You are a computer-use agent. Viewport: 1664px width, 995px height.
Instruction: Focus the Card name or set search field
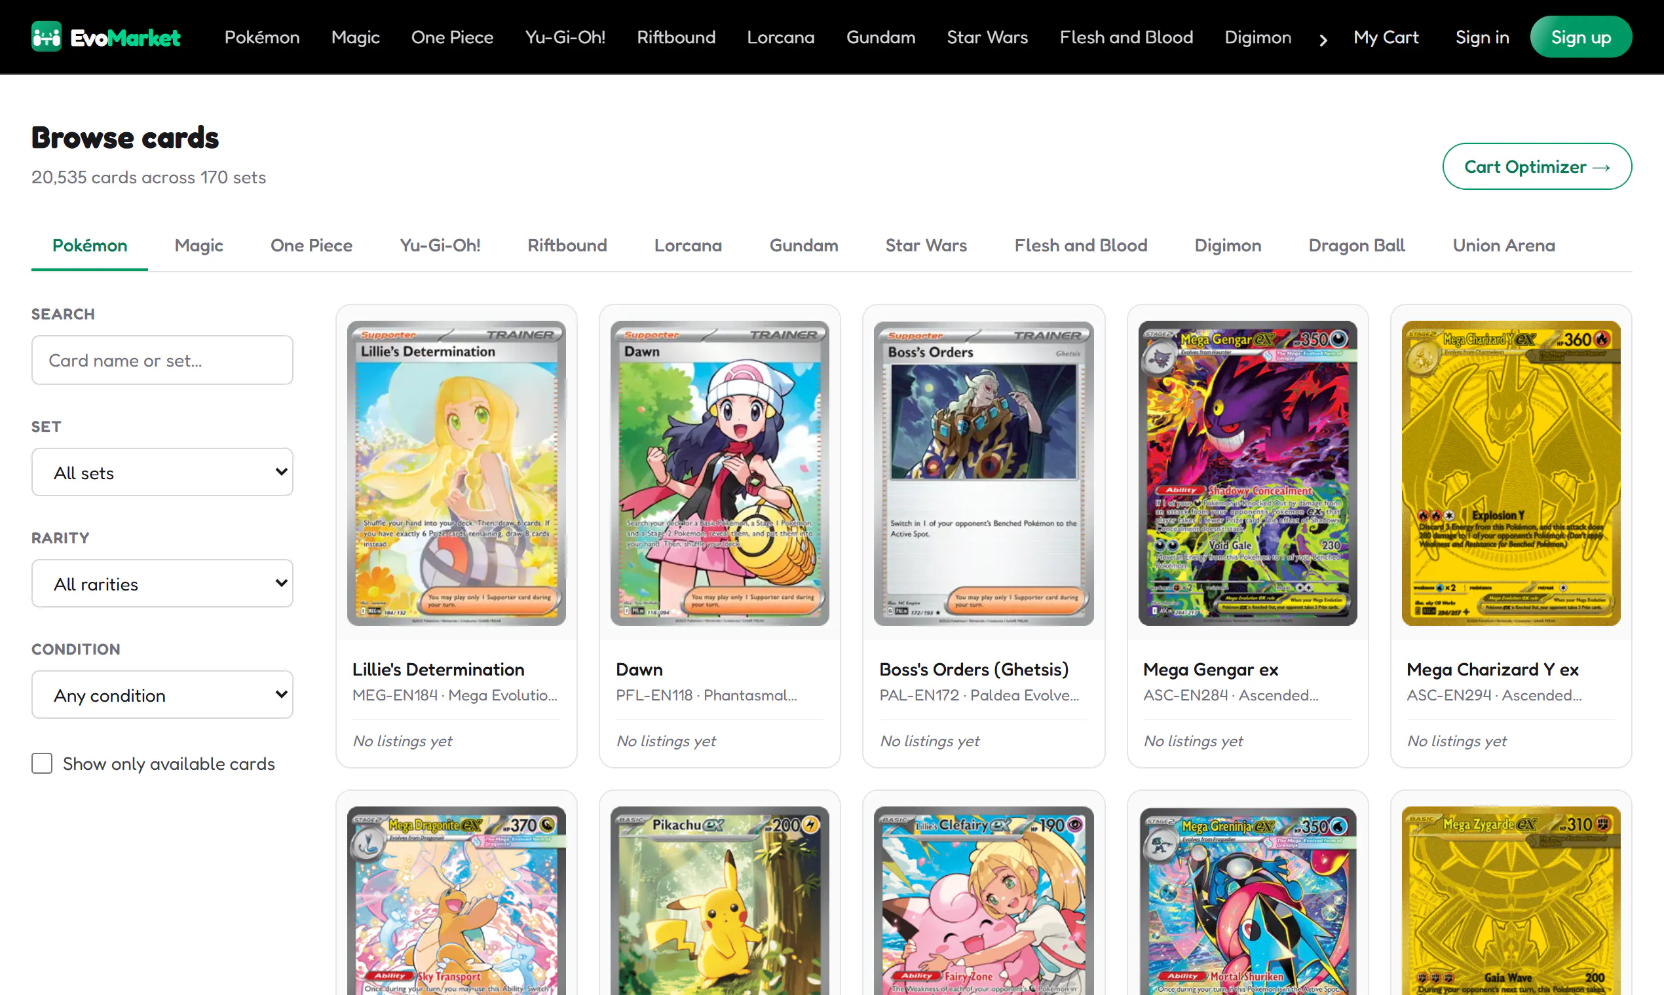point(162,360)
